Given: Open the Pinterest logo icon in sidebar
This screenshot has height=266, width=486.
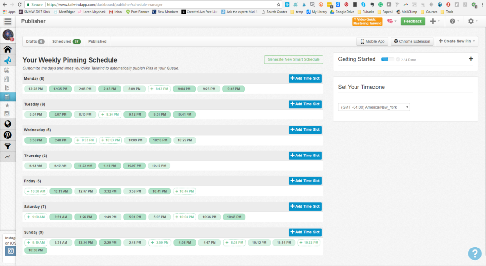Looking at the screenshot, I should 8,135.
